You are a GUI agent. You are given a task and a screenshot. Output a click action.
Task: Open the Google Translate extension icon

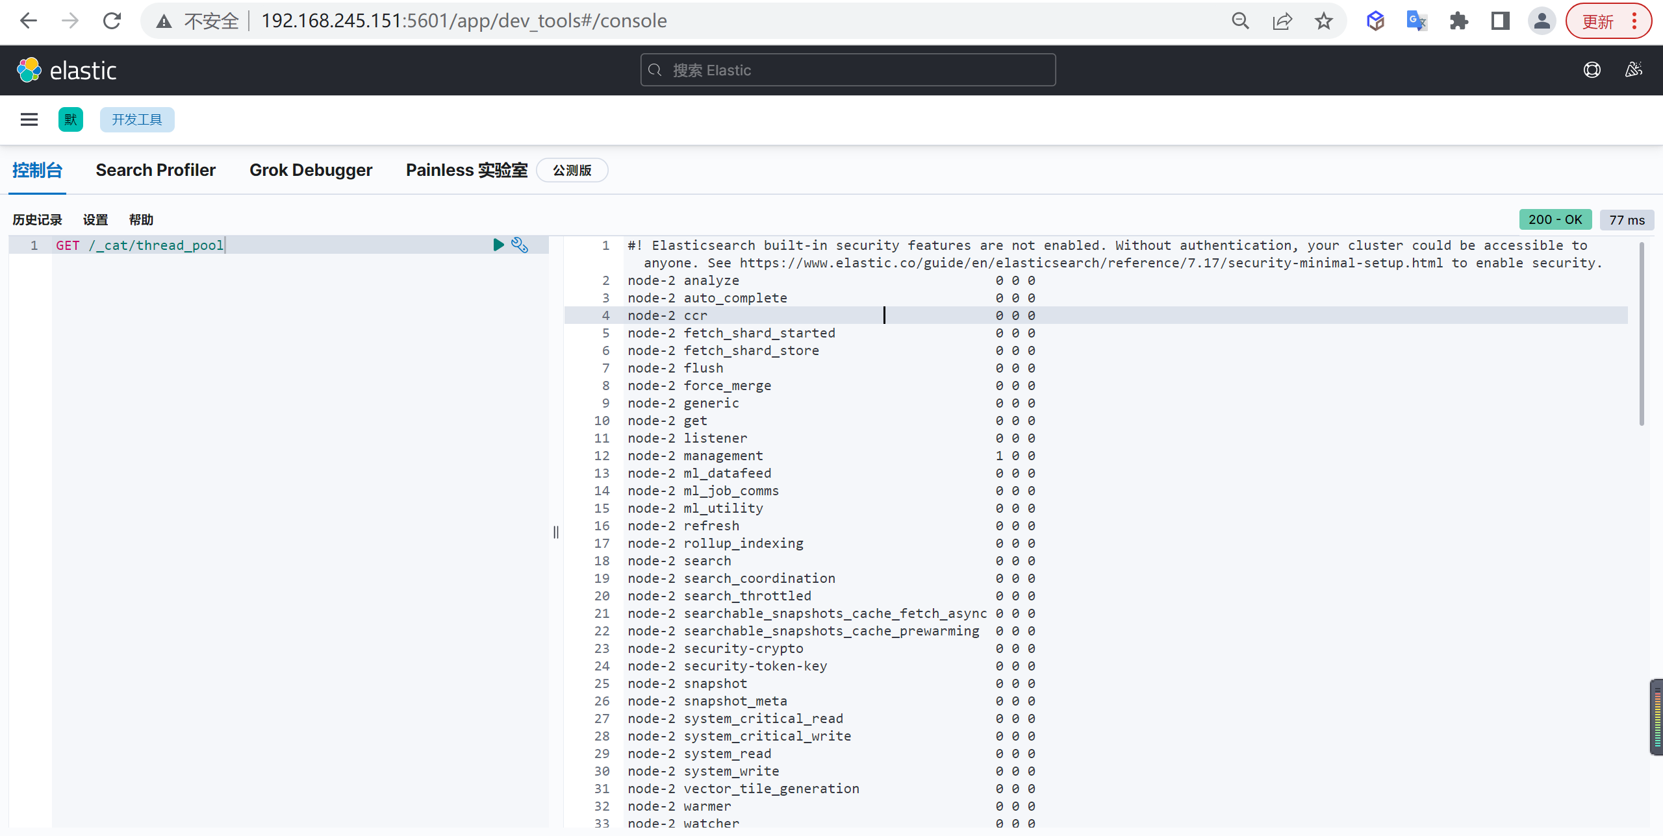[1417, 21]
